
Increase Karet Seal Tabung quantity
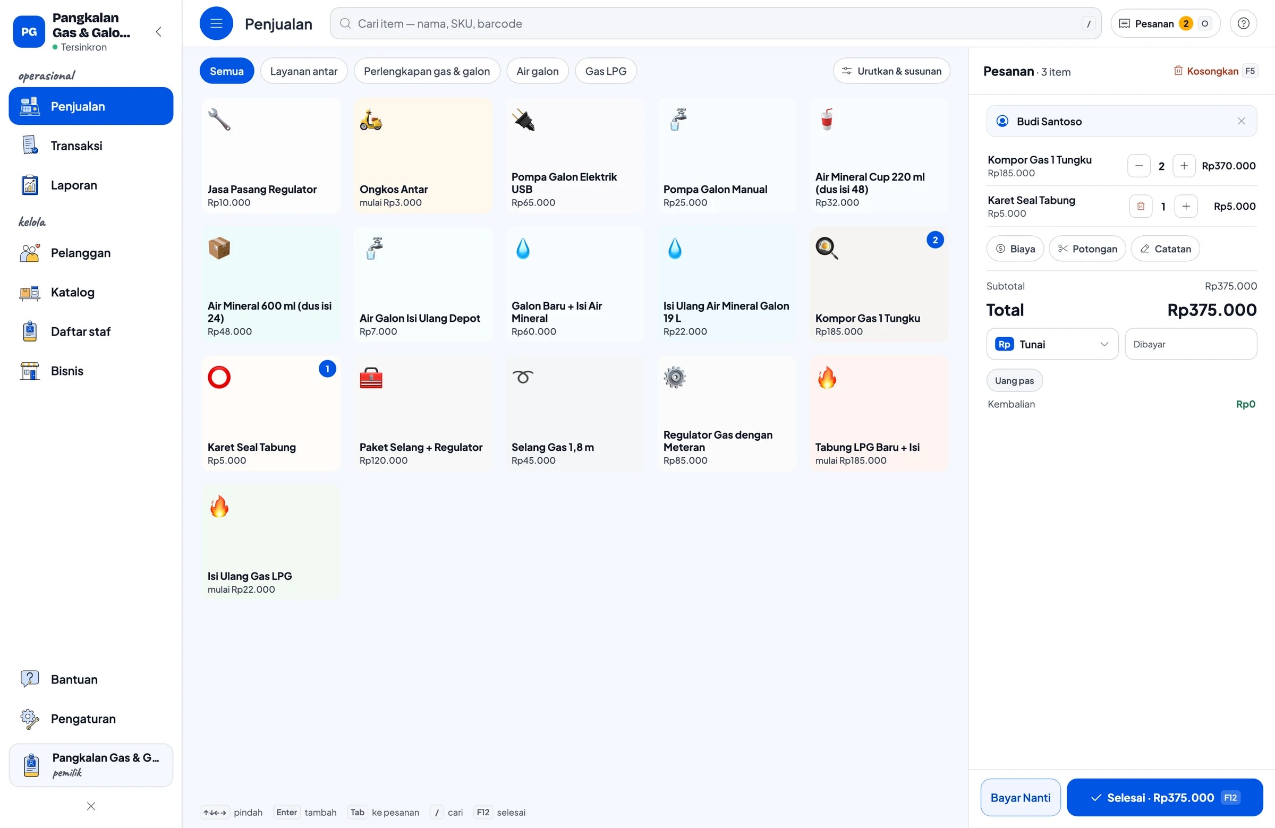click(x=1186, y=206)
